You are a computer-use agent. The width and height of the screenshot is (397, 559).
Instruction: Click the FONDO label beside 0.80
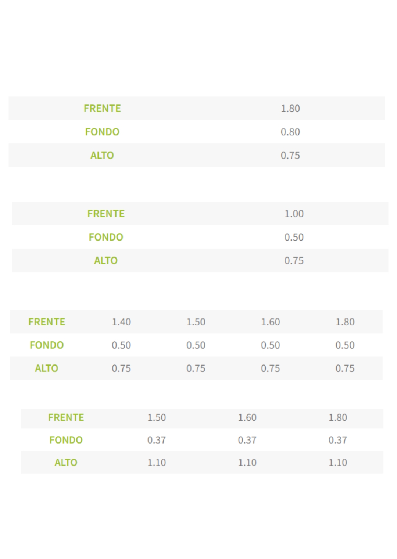coord(102,132)
